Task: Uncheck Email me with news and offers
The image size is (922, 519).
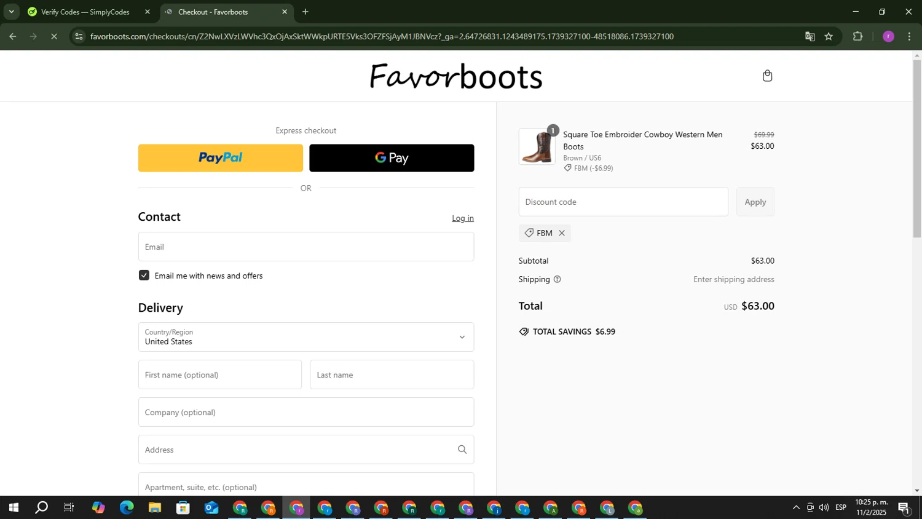Action: point(144,275)
